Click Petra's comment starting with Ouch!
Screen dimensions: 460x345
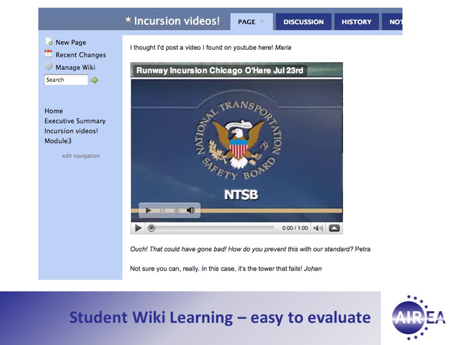pyautogui.click(x=250, y=249)
